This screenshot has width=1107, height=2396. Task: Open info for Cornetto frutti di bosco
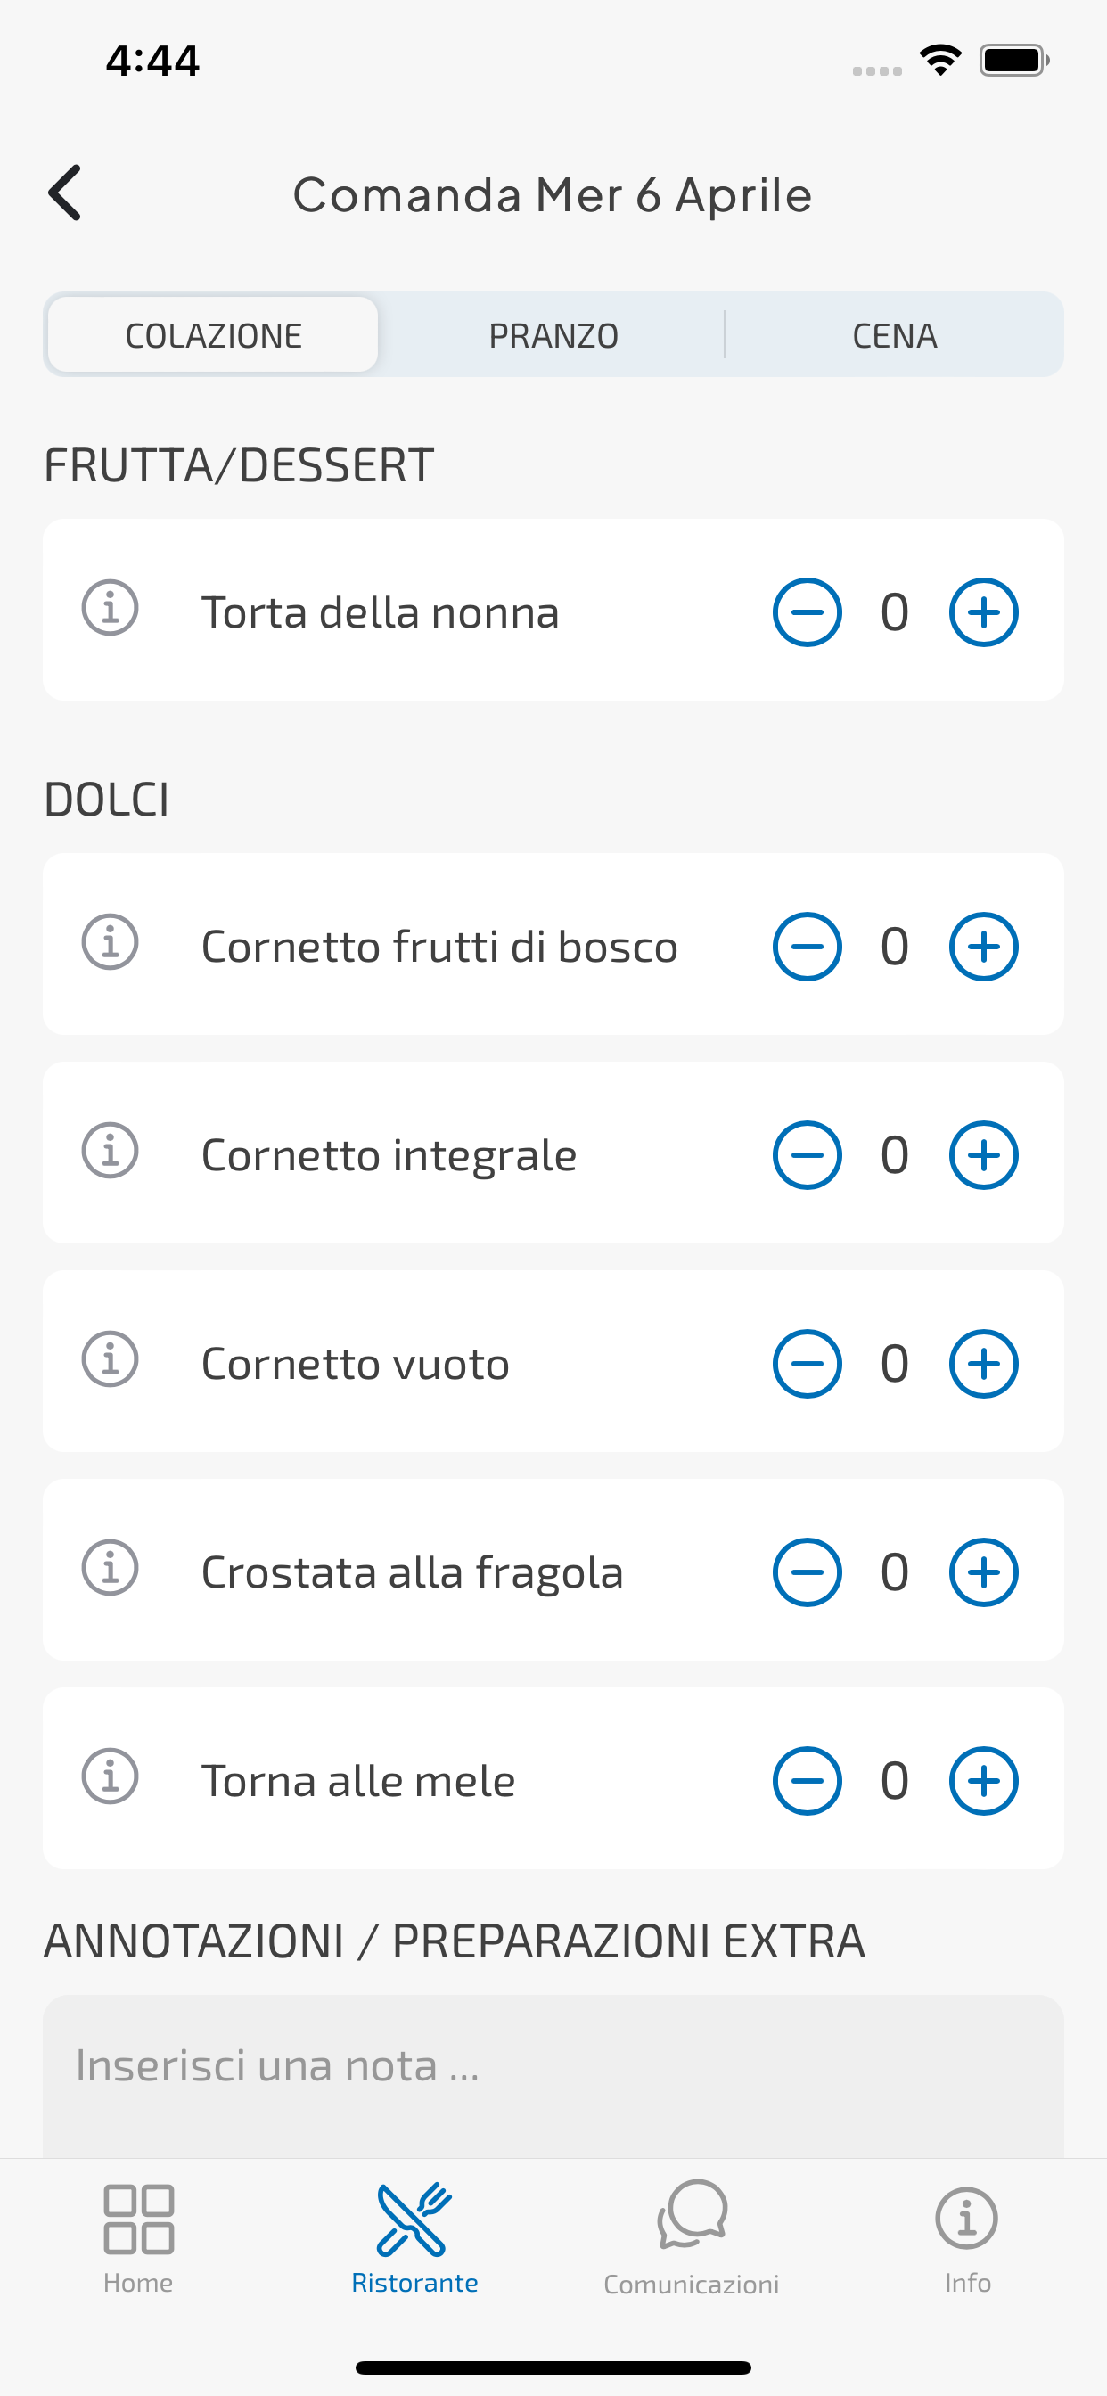[110, 942]
